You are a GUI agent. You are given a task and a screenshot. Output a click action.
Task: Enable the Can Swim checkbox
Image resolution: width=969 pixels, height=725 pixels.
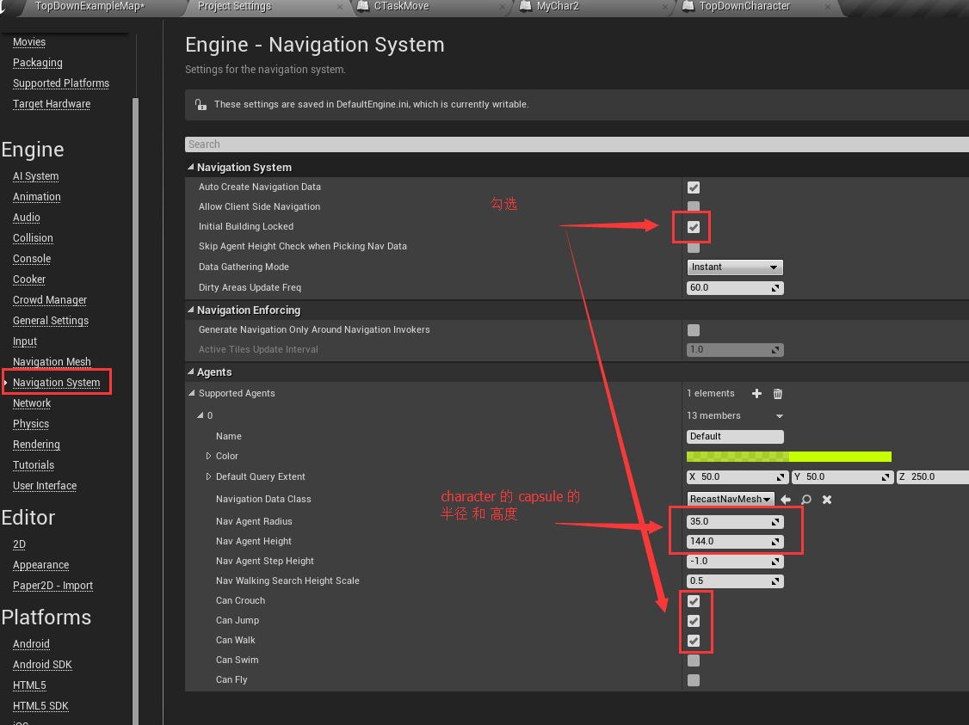(x=694, y=660)
